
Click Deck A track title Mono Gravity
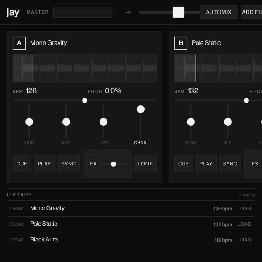48,43
